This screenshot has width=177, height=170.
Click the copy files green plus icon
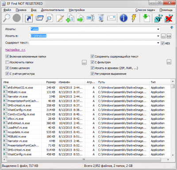70,18
